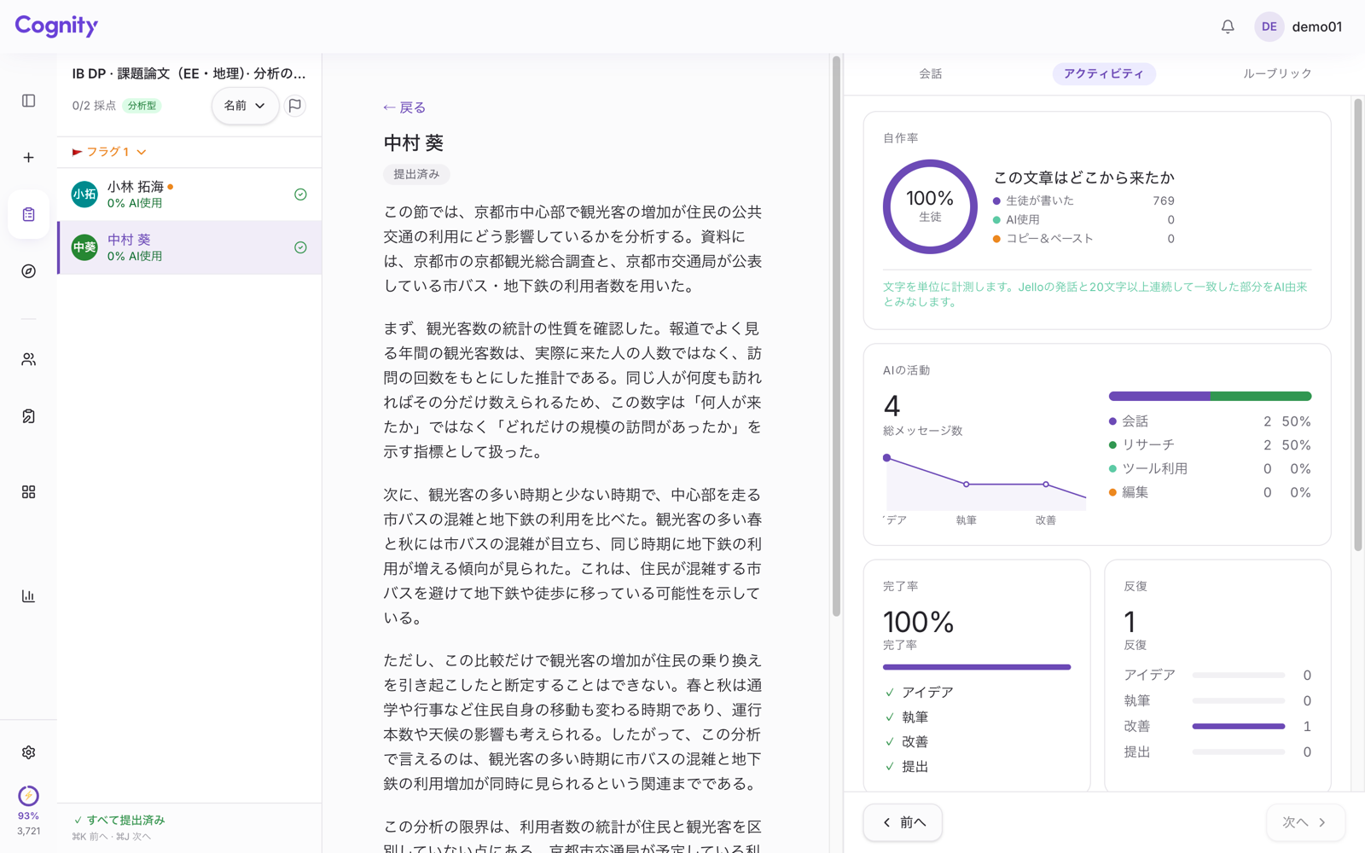Open the people icon in sidebar
Image resolution: width=1365 pixels, height=853 pixels.
point(28,360)
